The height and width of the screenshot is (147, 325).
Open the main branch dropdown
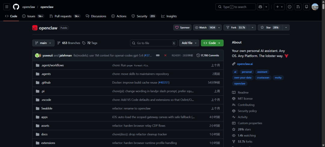coord(43,43)
